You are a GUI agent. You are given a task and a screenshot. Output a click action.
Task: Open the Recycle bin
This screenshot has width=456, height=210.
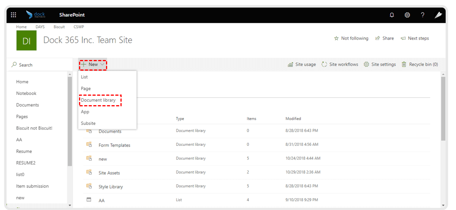[420, 65]
